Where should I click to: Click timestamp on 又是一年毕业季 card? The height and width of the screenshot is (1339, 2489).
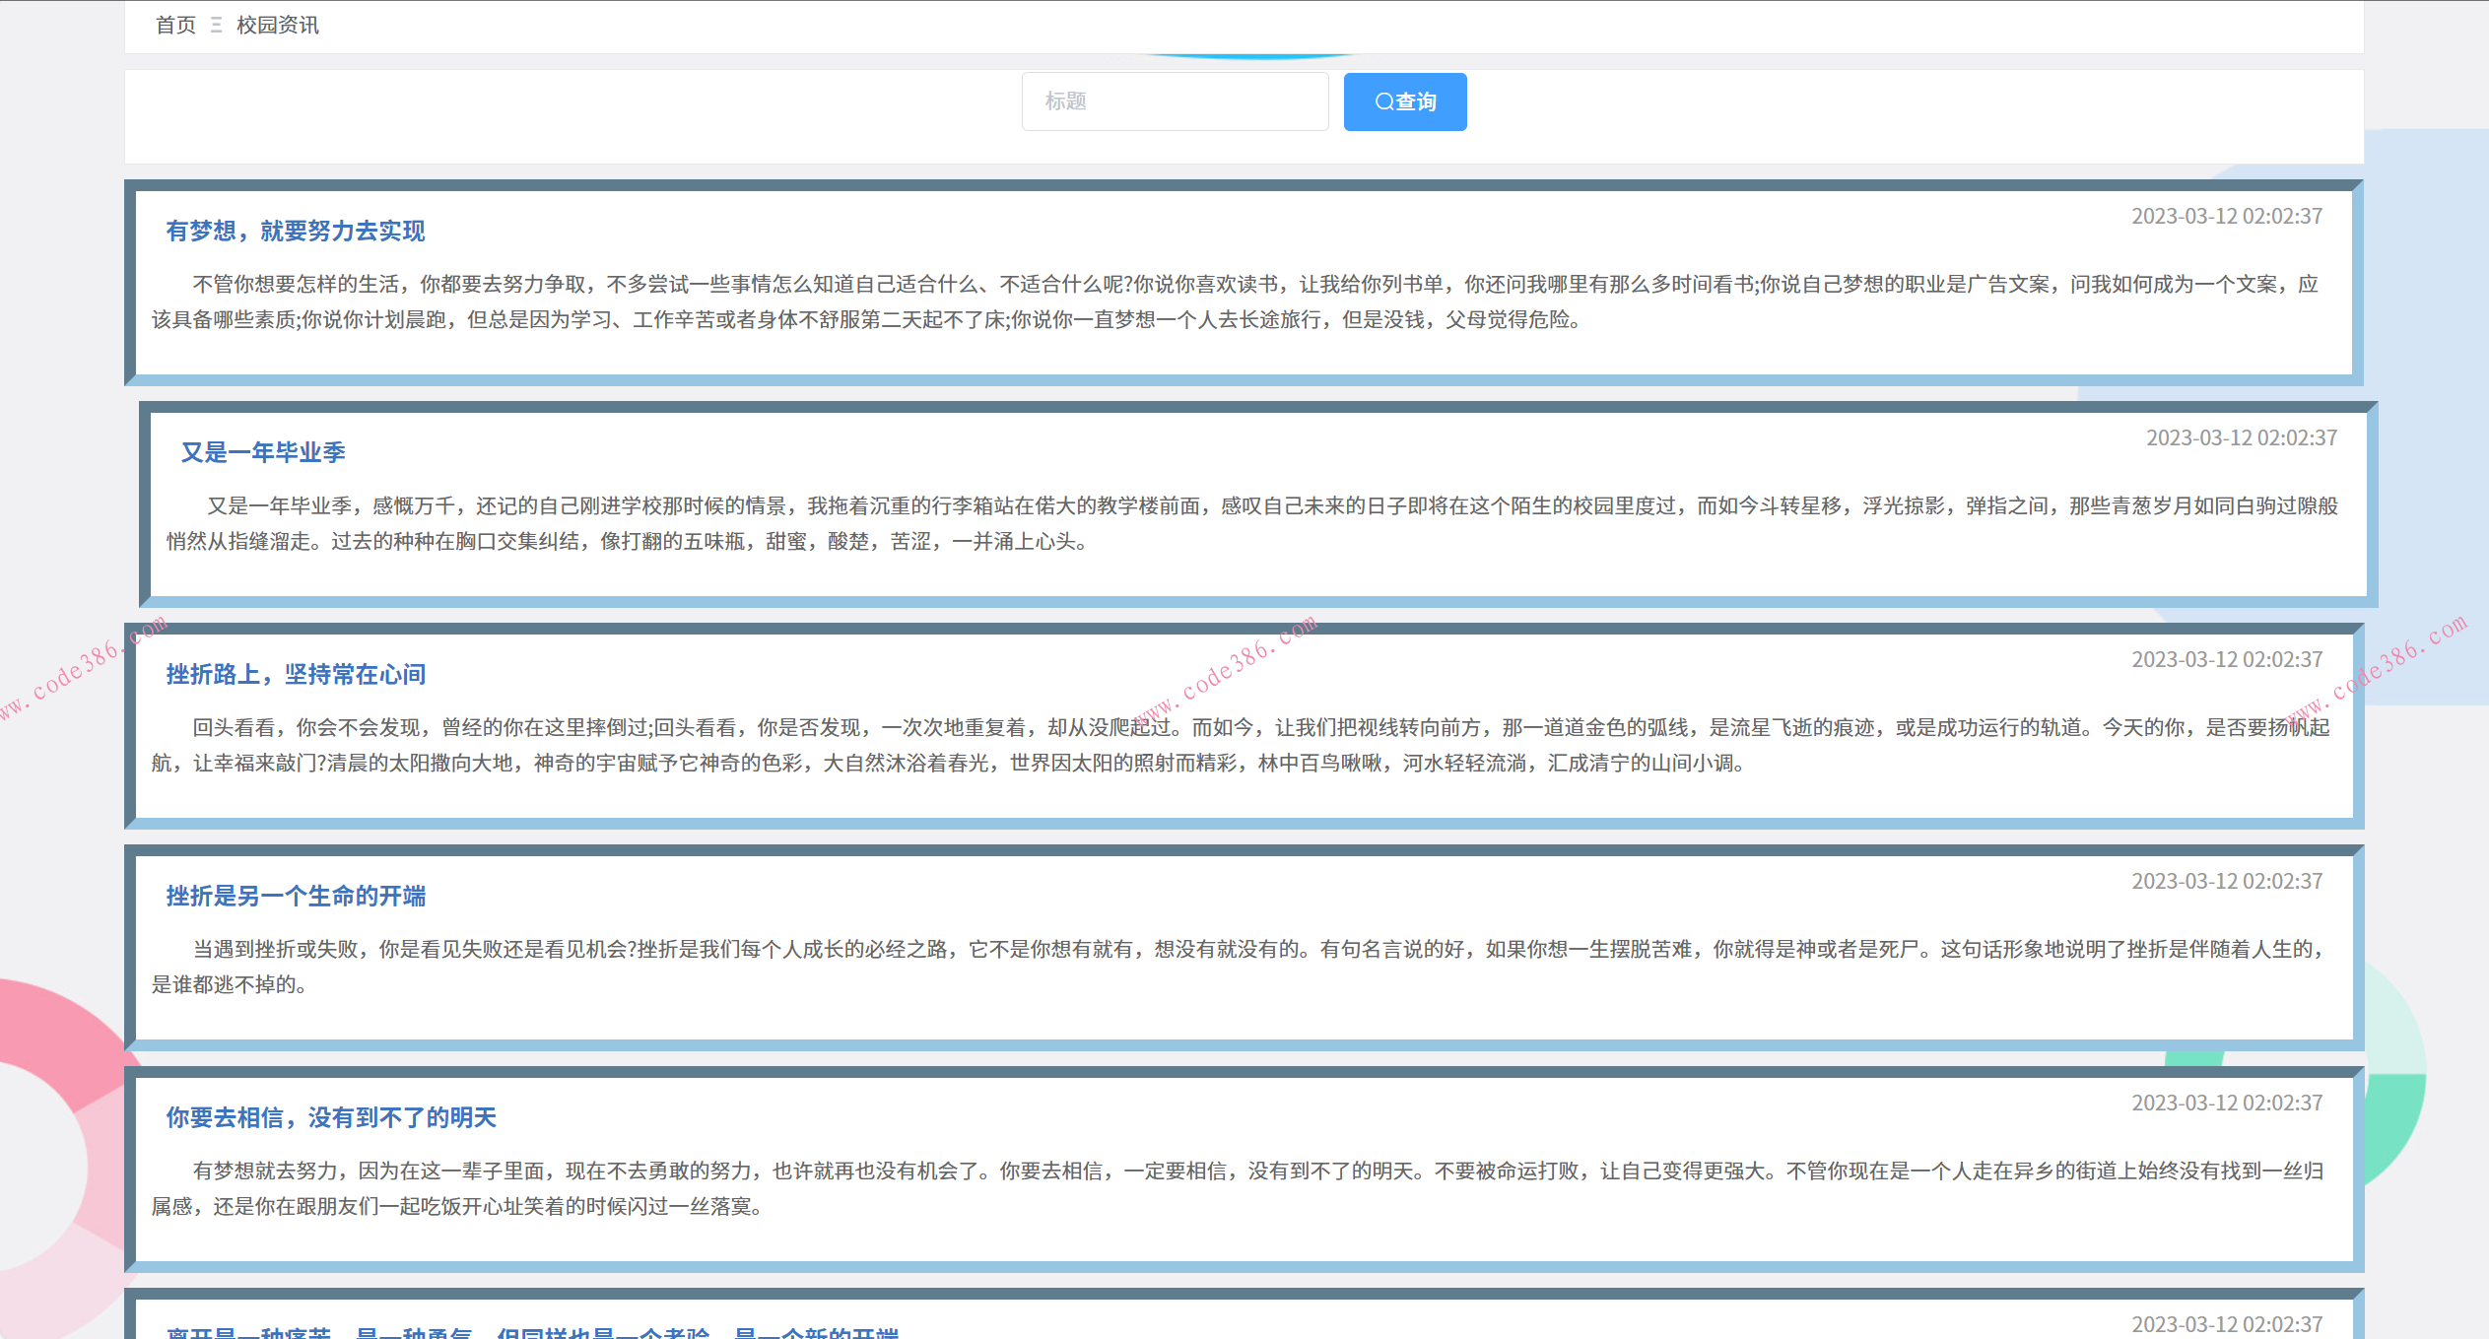2241,437
